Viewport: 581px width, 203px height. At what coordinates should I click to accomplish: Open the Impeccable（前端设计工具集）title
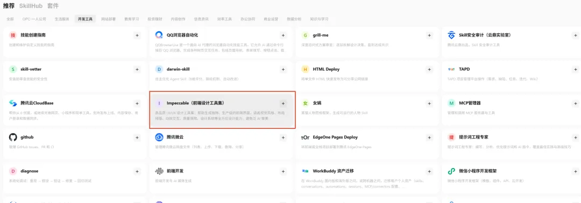tap(196, 103)
